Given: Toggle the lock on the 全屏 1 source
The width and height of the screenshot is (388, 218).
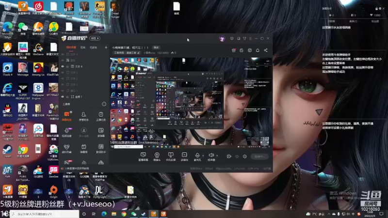Looking at the screenshot, I should coord(67,96).
